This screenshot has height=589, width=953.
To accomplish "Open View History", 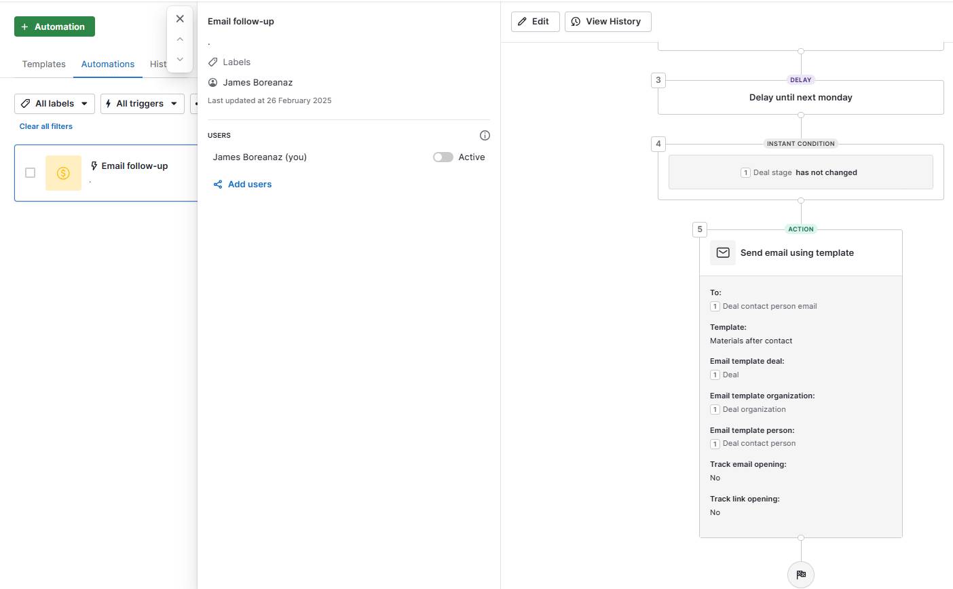I will point(608,22).
